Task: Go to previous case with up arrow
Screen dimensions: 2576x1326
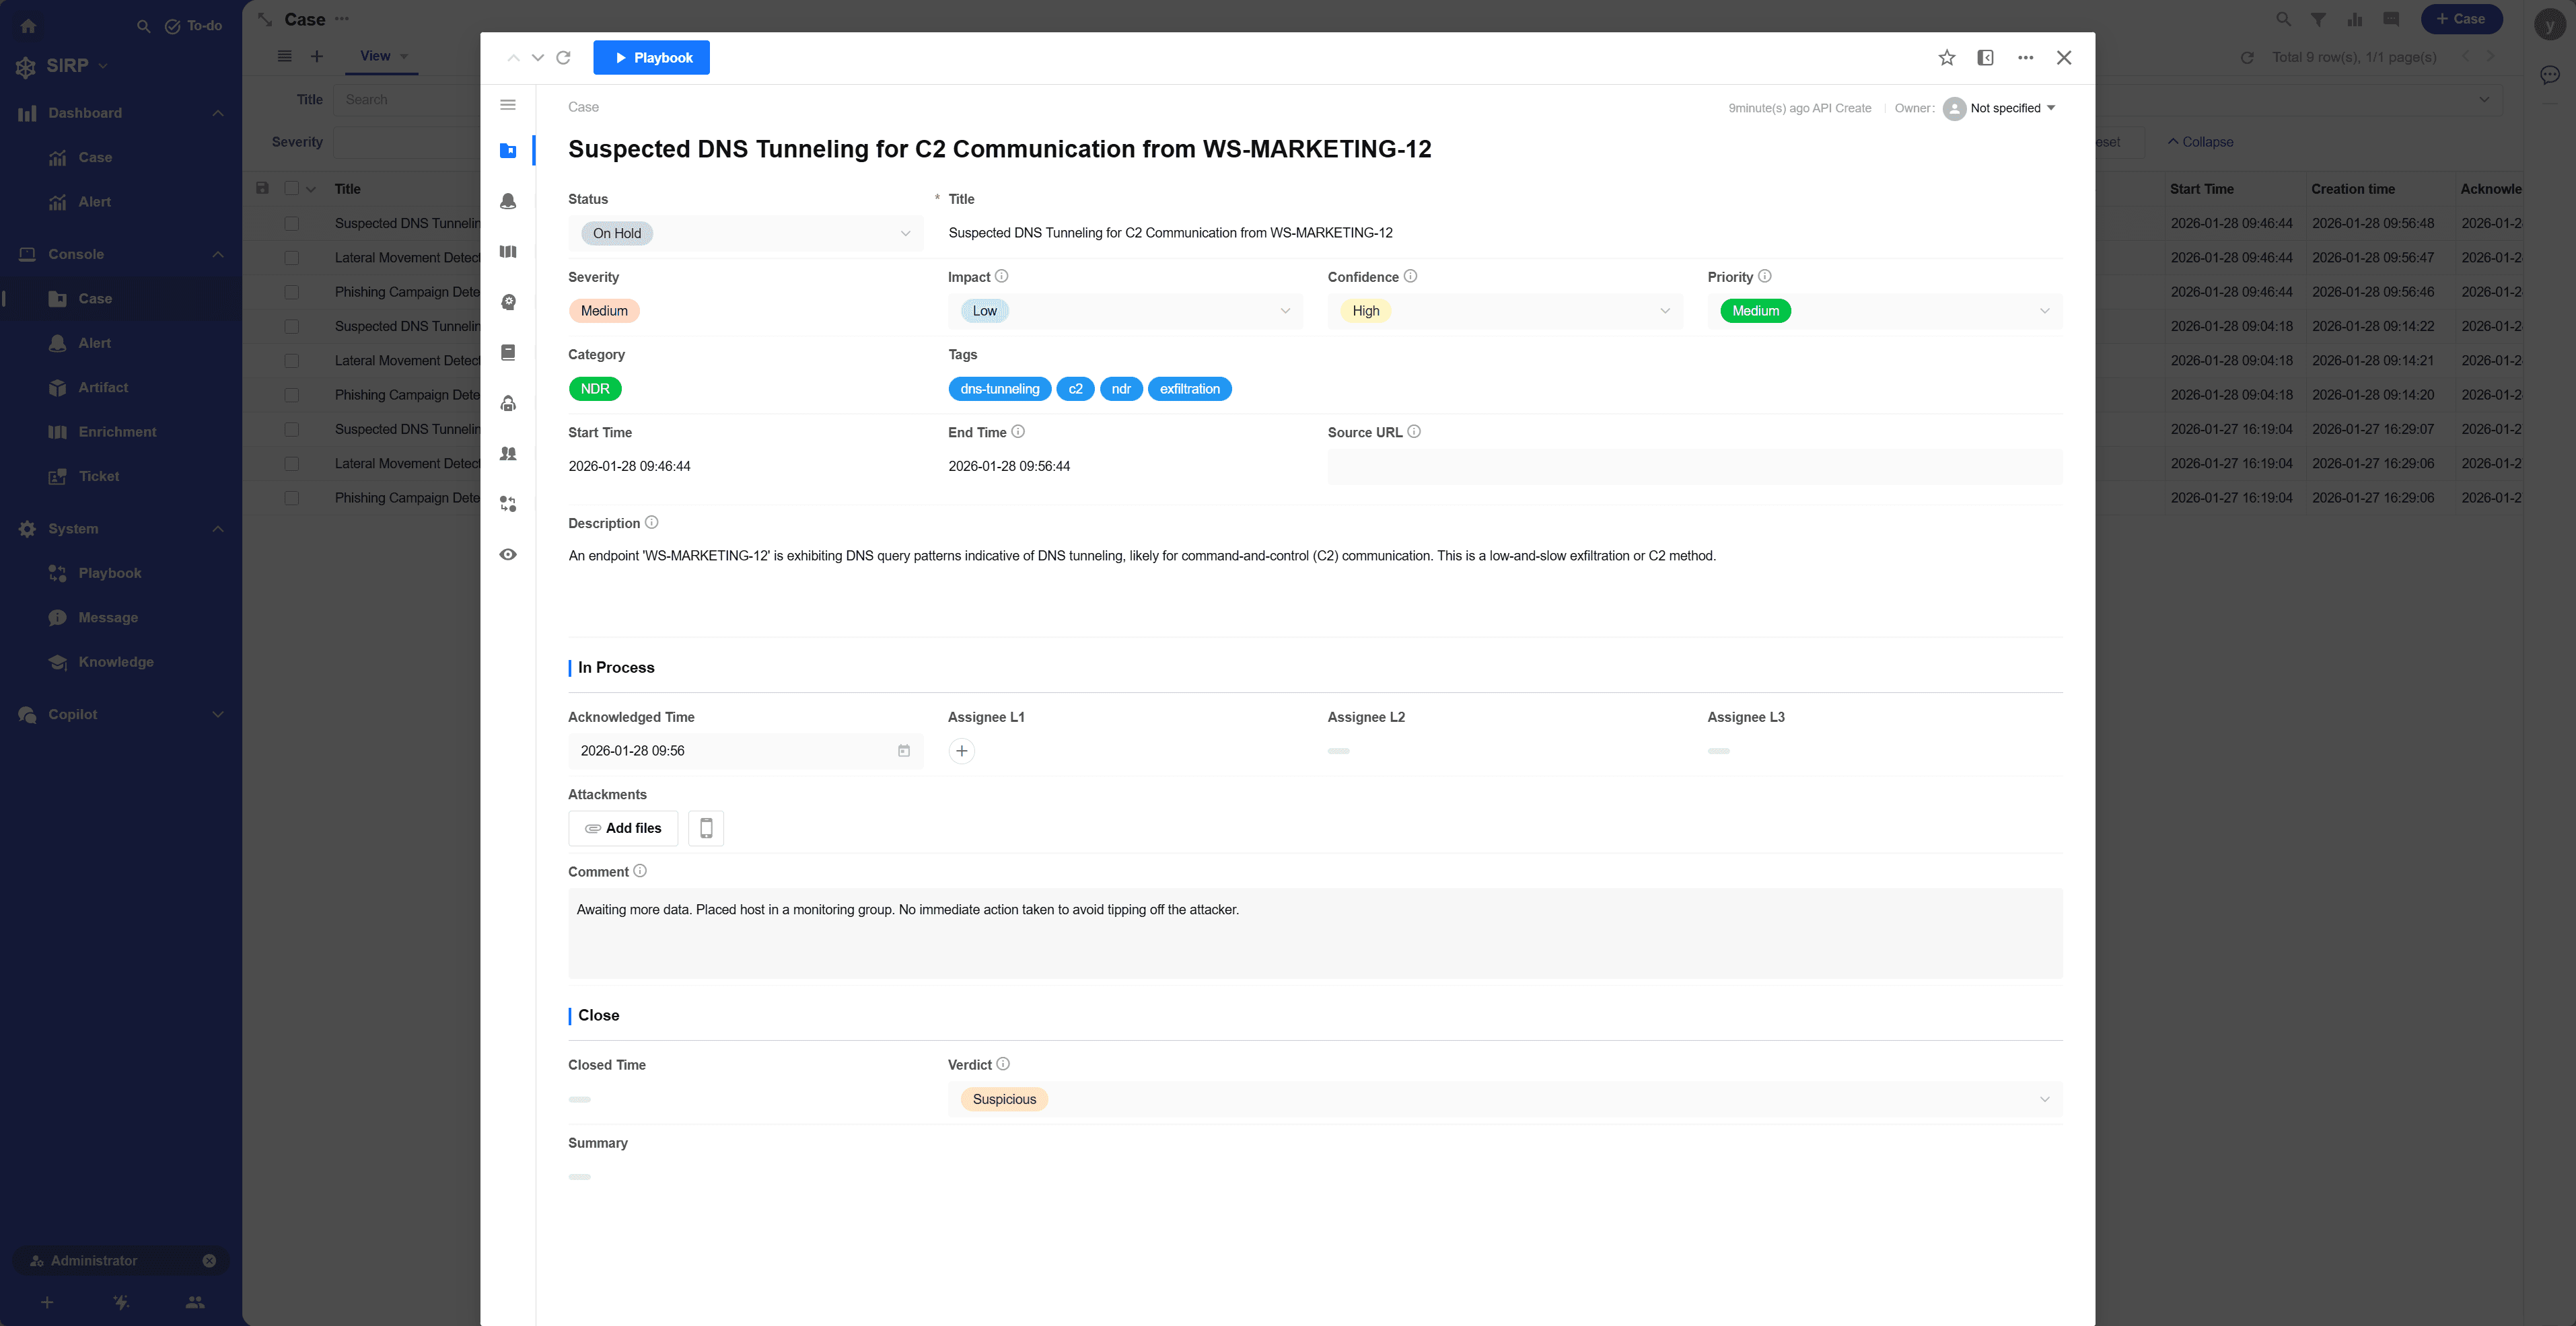Action: [513, 58]
